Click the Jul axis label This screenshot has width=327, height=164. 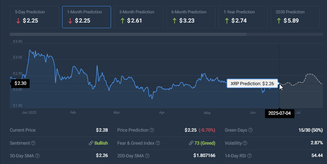coord(298,112)
